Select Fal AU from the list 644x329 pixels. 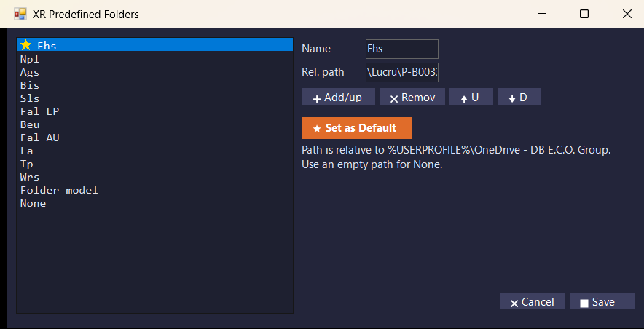click(x=155, y=138)
